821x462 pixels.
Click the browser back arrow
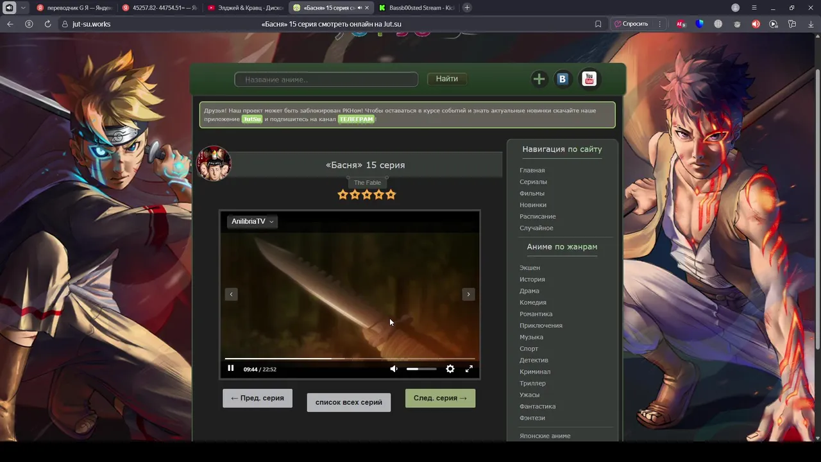coord(10,24)
